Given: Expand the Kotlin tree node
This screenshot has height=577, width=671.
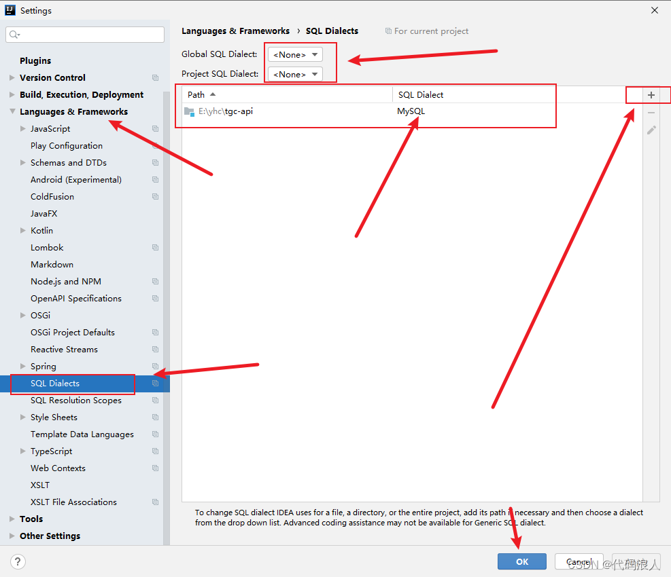Looking at the screenshot, I should (23, 230).
